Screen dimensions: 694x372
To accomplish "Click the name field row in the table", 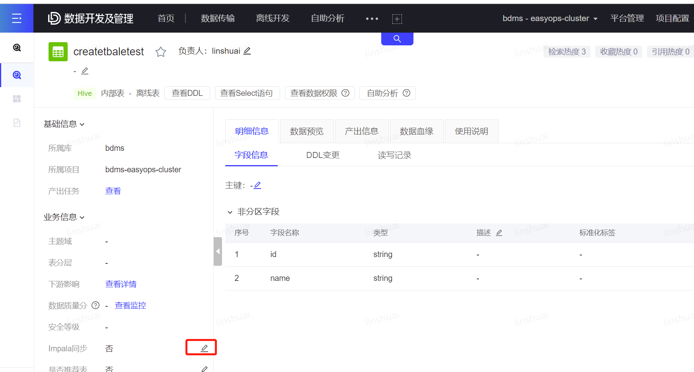I will (280, 278).
